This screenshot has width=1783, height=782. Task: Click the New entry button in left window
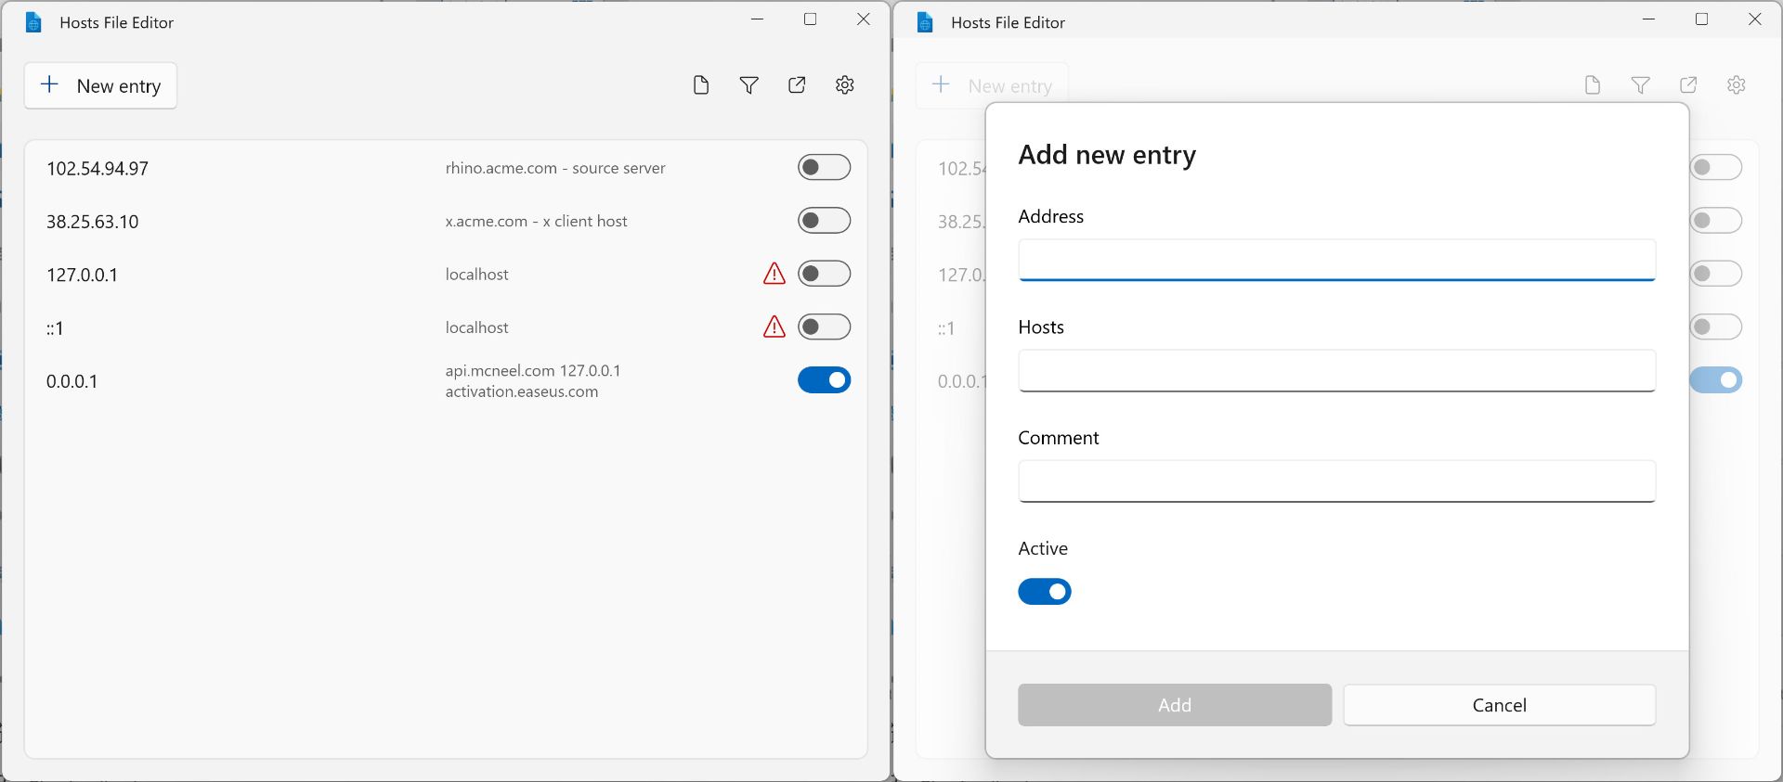coord(100,86)
